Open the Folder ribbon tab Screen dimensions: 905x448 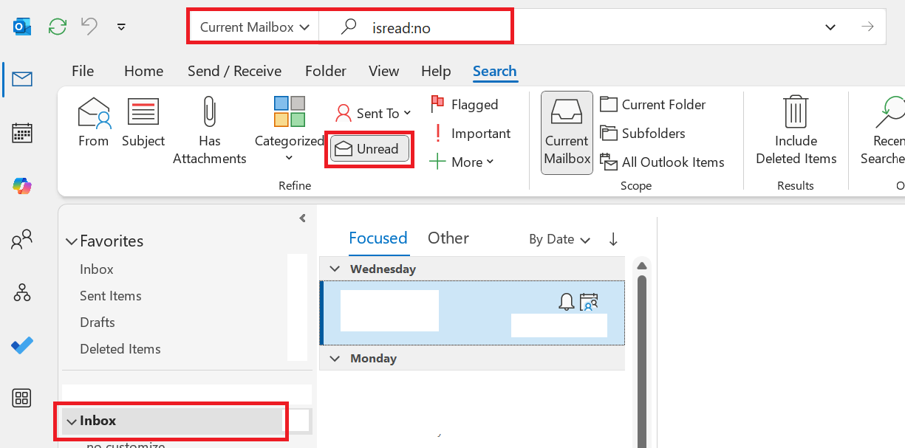[x=326, y=71]
